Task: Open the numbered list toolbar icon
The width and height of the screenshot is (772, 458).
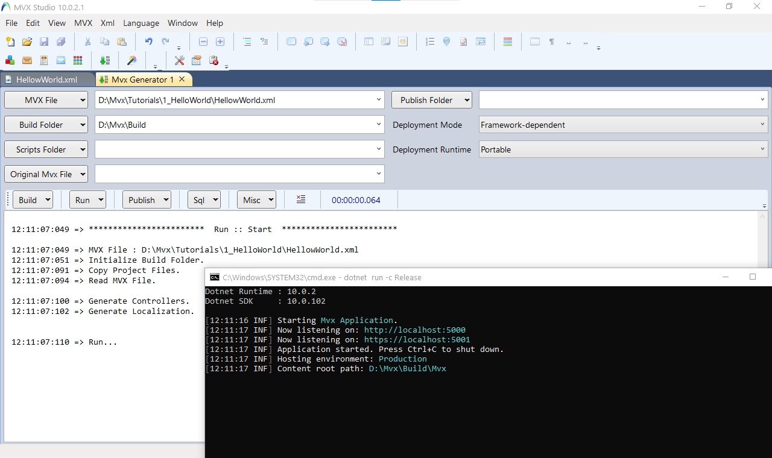Action: [x=430, y=42]
